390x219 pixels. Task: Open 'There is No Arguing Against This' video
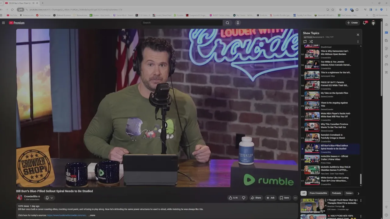click(331, 106)
